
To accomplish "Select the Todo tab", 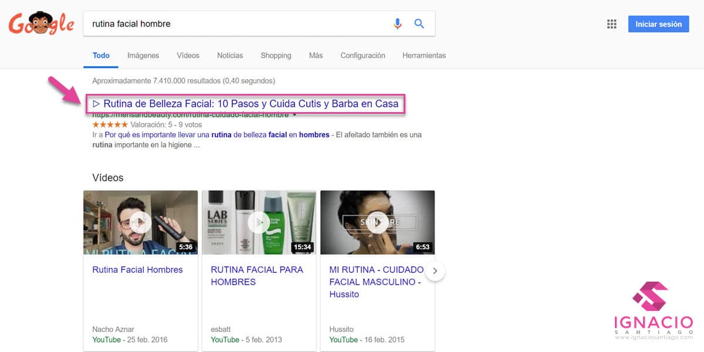I will [x=101, y=56].
